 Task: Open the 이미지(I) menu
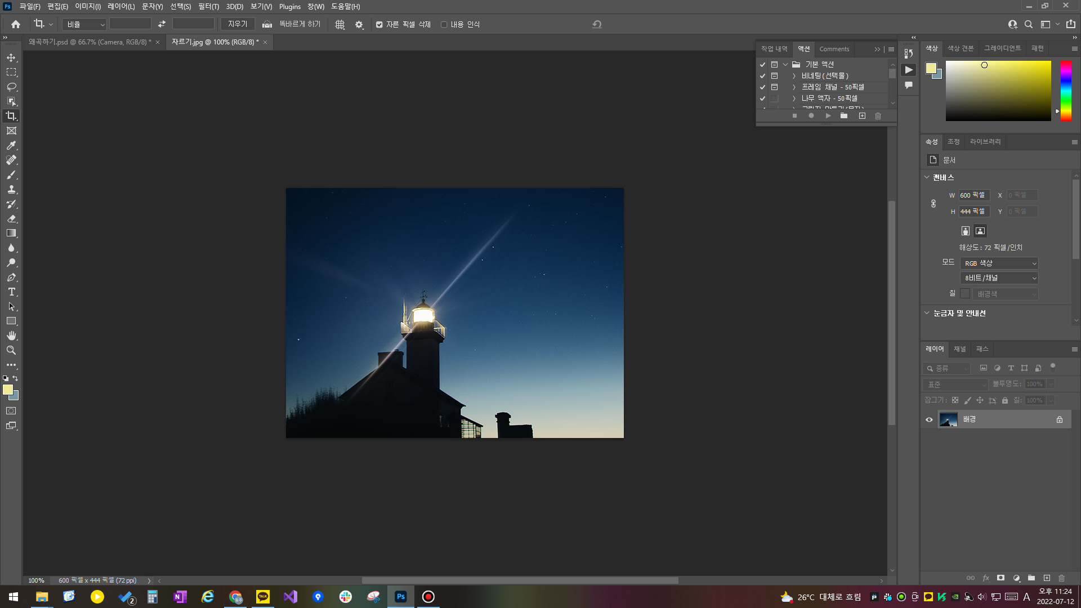(x=88, y=7)
